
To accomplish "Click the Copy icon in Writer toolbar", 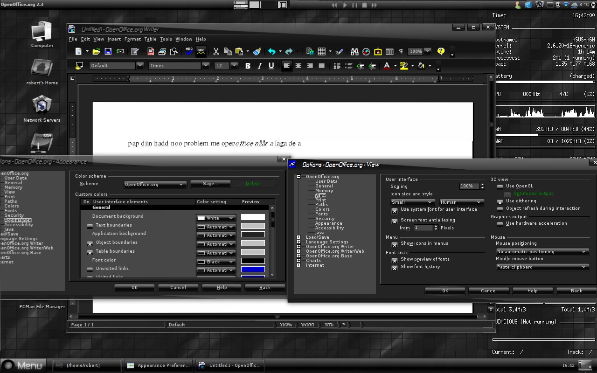I will tap(228, 51).
